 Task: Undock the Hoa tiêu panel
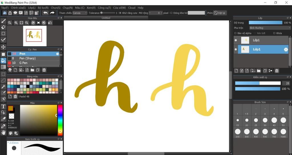click(58, 18)
